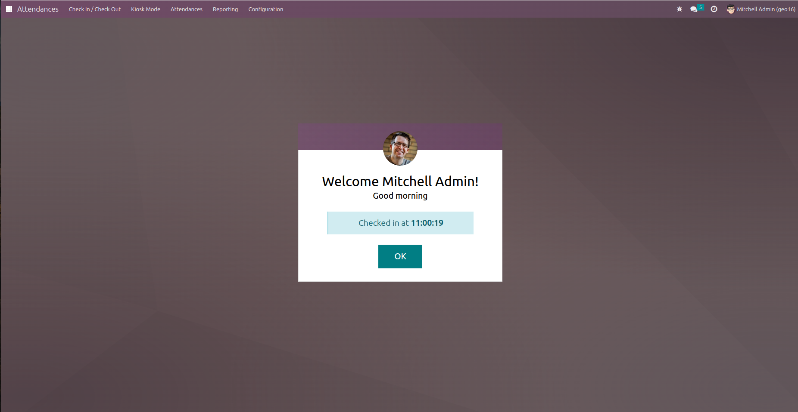Click the "Checked in at" info banner
The height and width of the screenshot is (412, 798).
(400, 223)
